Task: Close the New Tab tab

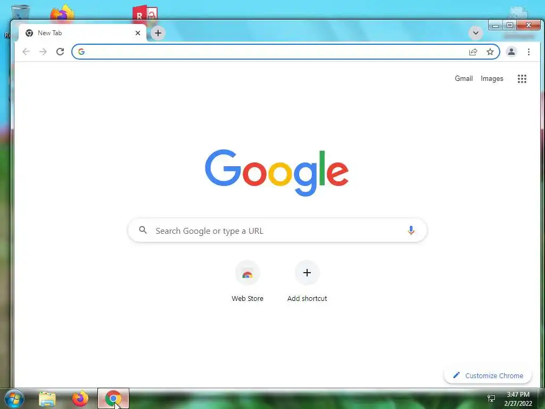Action: 138,33
